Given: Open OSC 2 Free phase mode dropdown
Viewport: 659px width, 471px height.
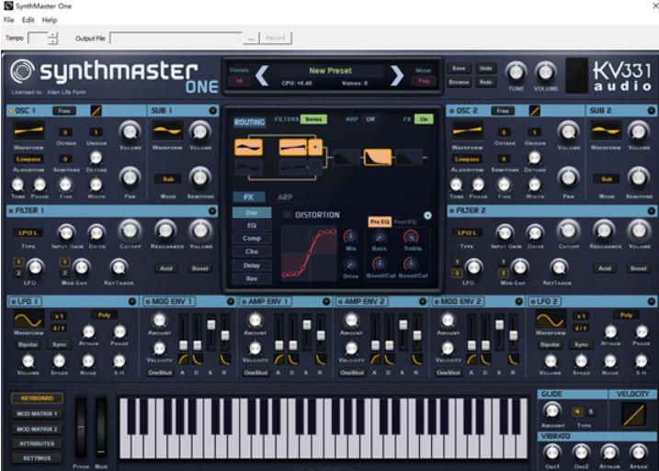Looking at the screenshot, I should click(503, 111).
